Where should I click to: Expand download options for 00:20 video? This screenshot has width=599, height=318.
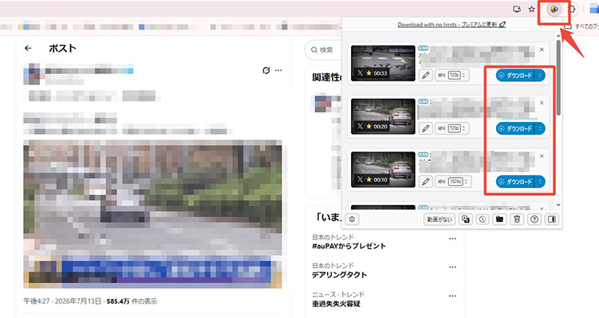[540, 128]
